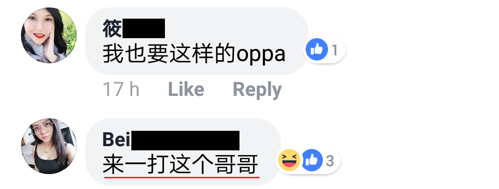Open the laughing Haha emoji reaction
This screenshot has width=499, height=189.
click(x=289, y=160)
